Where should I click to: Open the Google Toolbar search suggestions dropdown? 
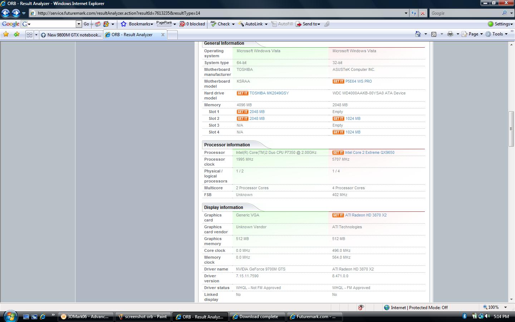tap(79, 24)
